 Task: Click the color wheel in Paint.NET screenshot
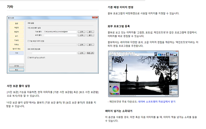116,89
